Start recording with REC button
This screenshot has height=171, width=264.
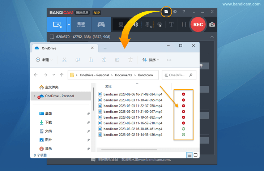pyautogui.click(x=198, y=25)
